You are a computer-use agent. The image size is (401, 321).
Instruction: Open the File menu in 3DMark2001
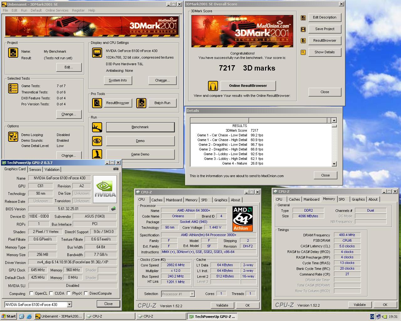tap(6, 10)
